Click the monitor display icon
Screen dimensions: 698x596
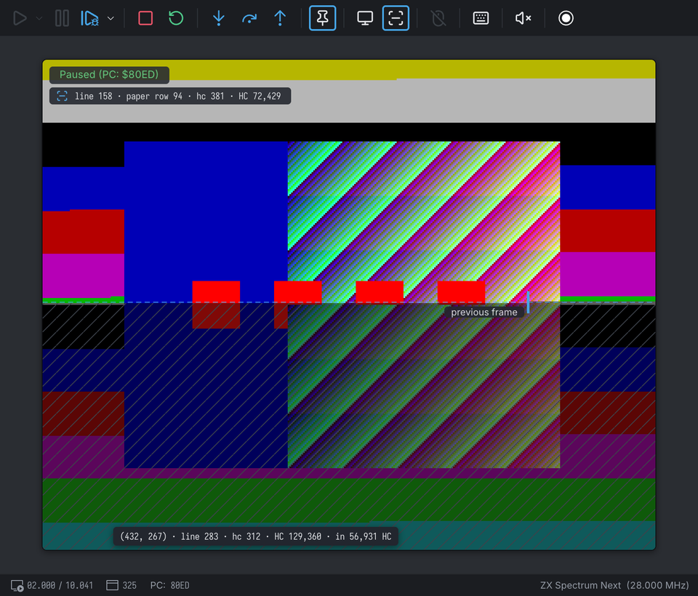point(365,18)
